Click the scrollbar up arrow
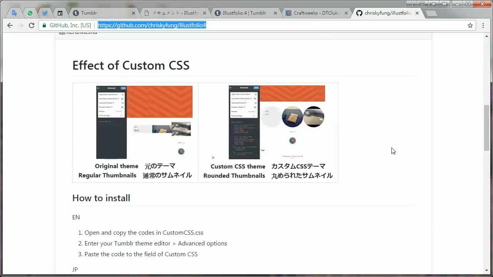 coord(487,37)
